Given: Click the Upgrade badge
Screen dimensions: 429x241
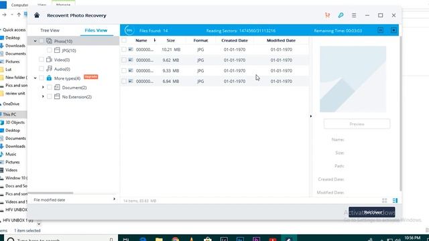Looking at the screenshot, I should [x=91, y=77].
